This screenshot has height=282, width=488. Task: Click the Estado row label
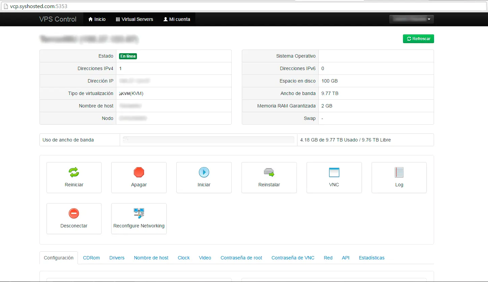[x=106, y=56]
